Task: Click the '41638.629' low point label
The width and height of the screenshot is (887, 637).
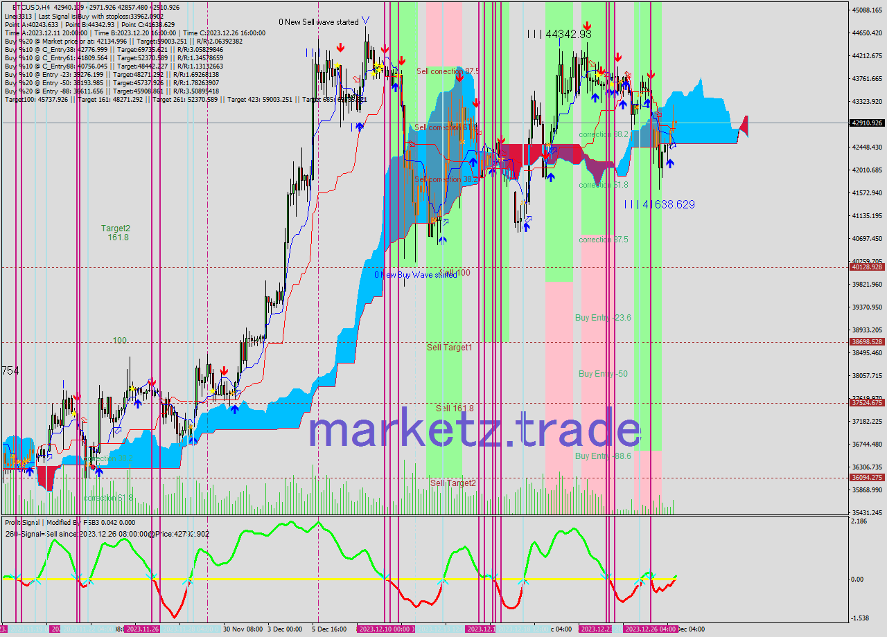Action: [669, 204]
